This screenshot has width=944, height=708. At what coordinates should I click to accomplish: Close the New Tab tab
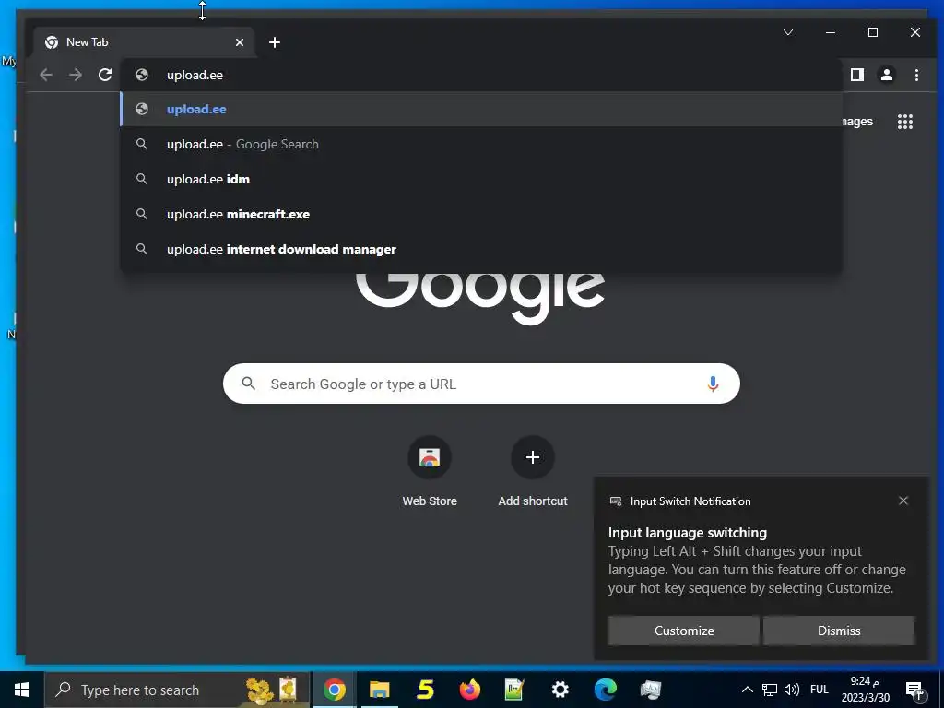tap(240, 42)
